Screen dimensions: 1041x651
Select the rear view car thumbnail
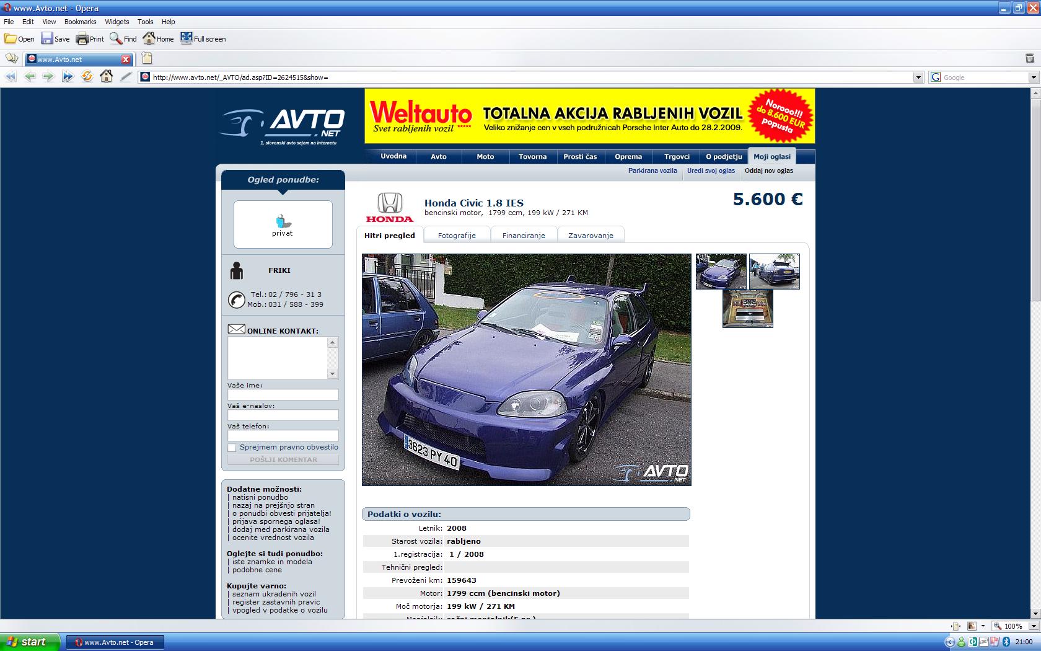(x=775, y=272)
